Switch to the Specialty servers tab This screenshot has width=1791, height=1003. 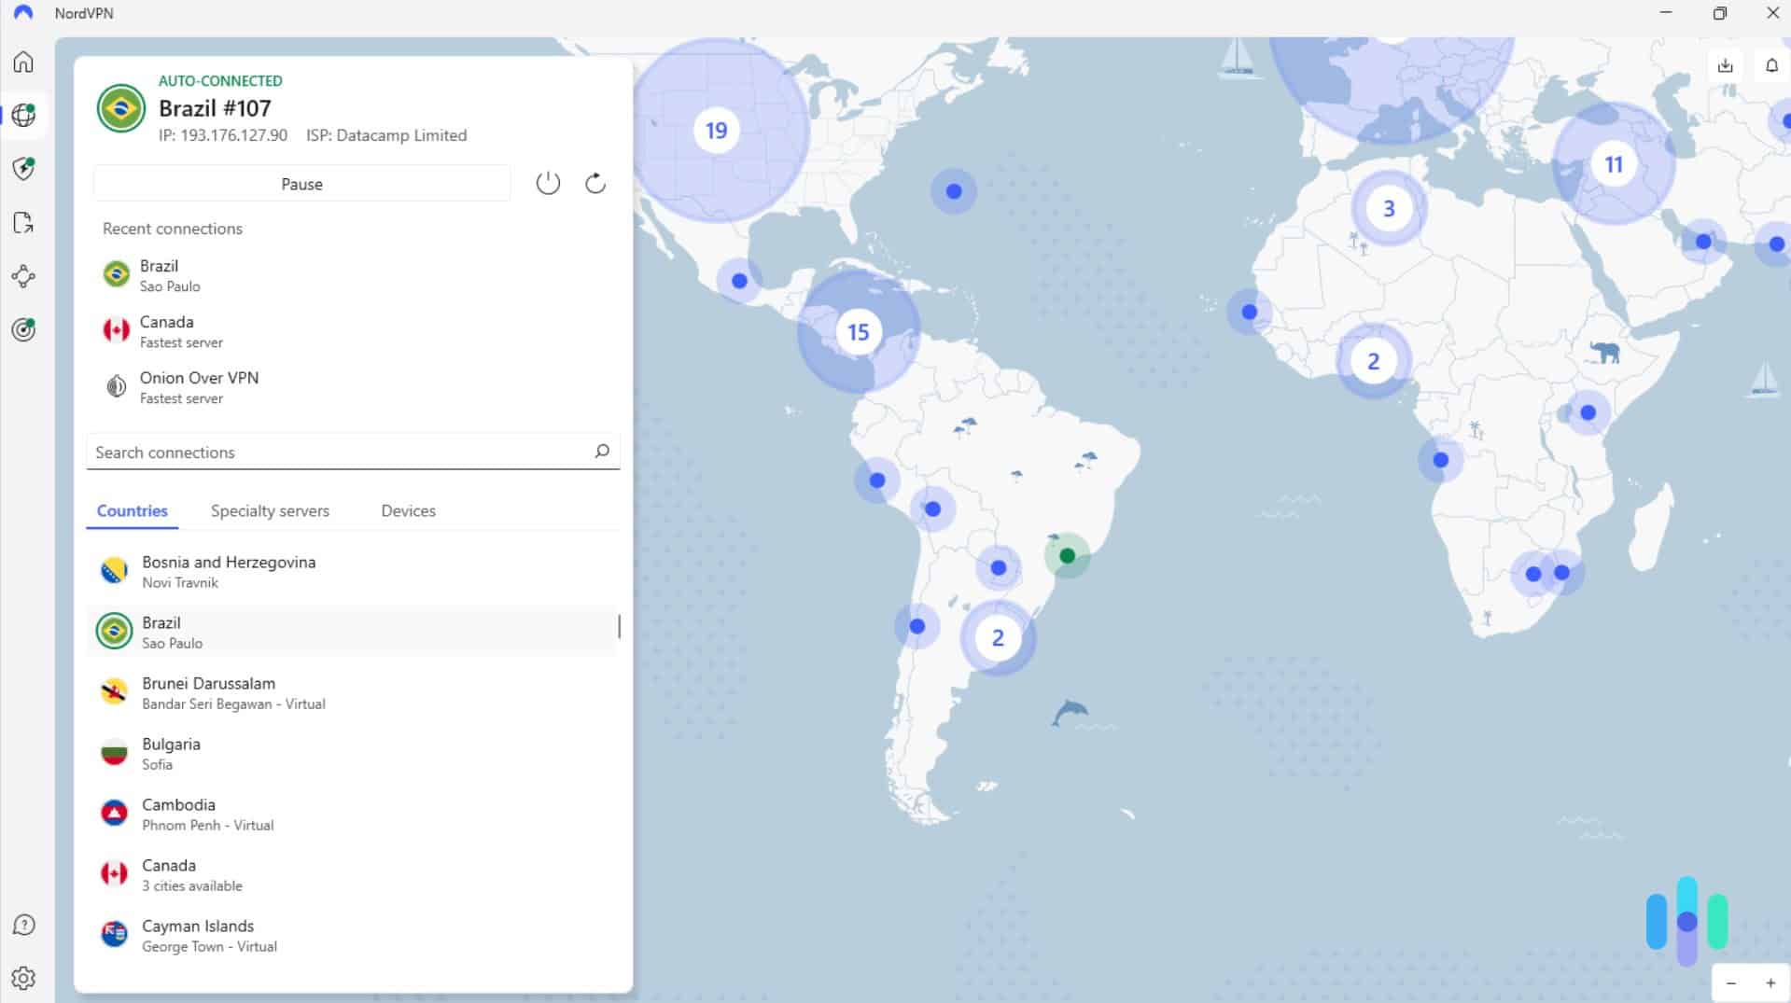coord(270,510)
